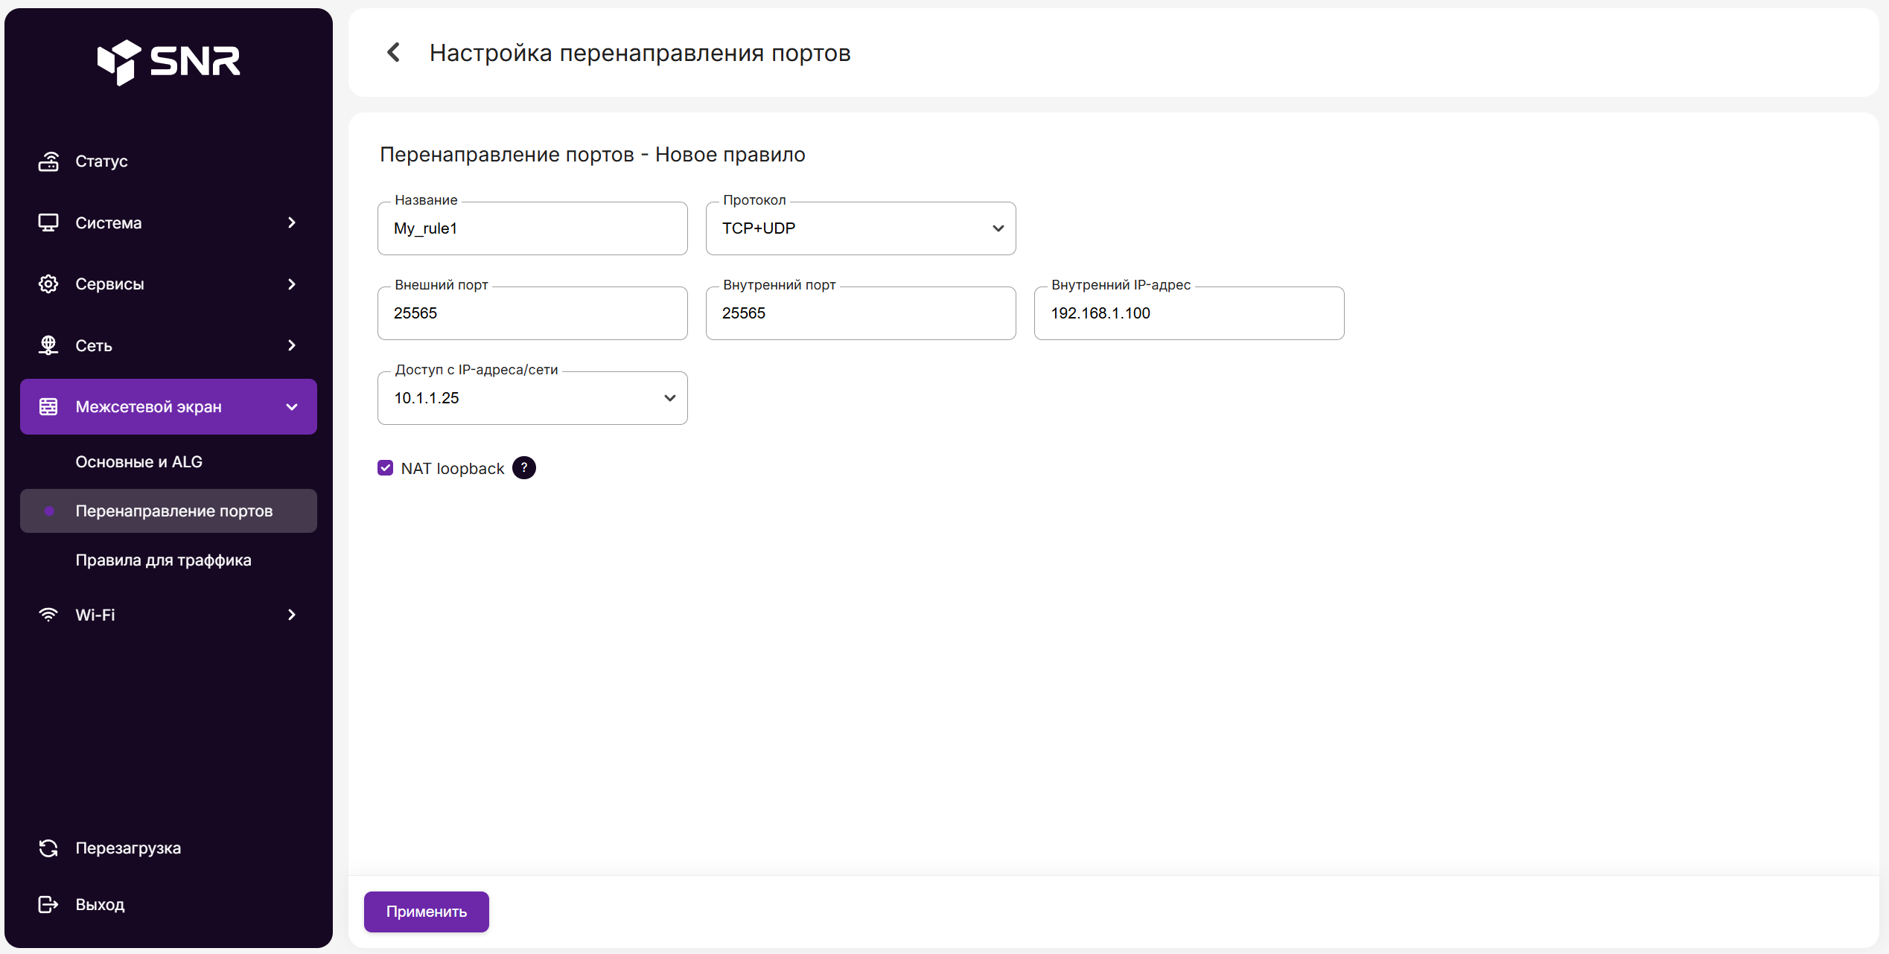
Task: Click the Система monitor icon
Action: point(48,223)
